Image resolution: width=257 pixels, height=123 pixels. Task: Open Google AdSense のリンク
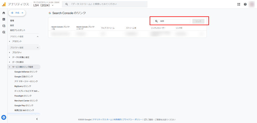(26, 72)
